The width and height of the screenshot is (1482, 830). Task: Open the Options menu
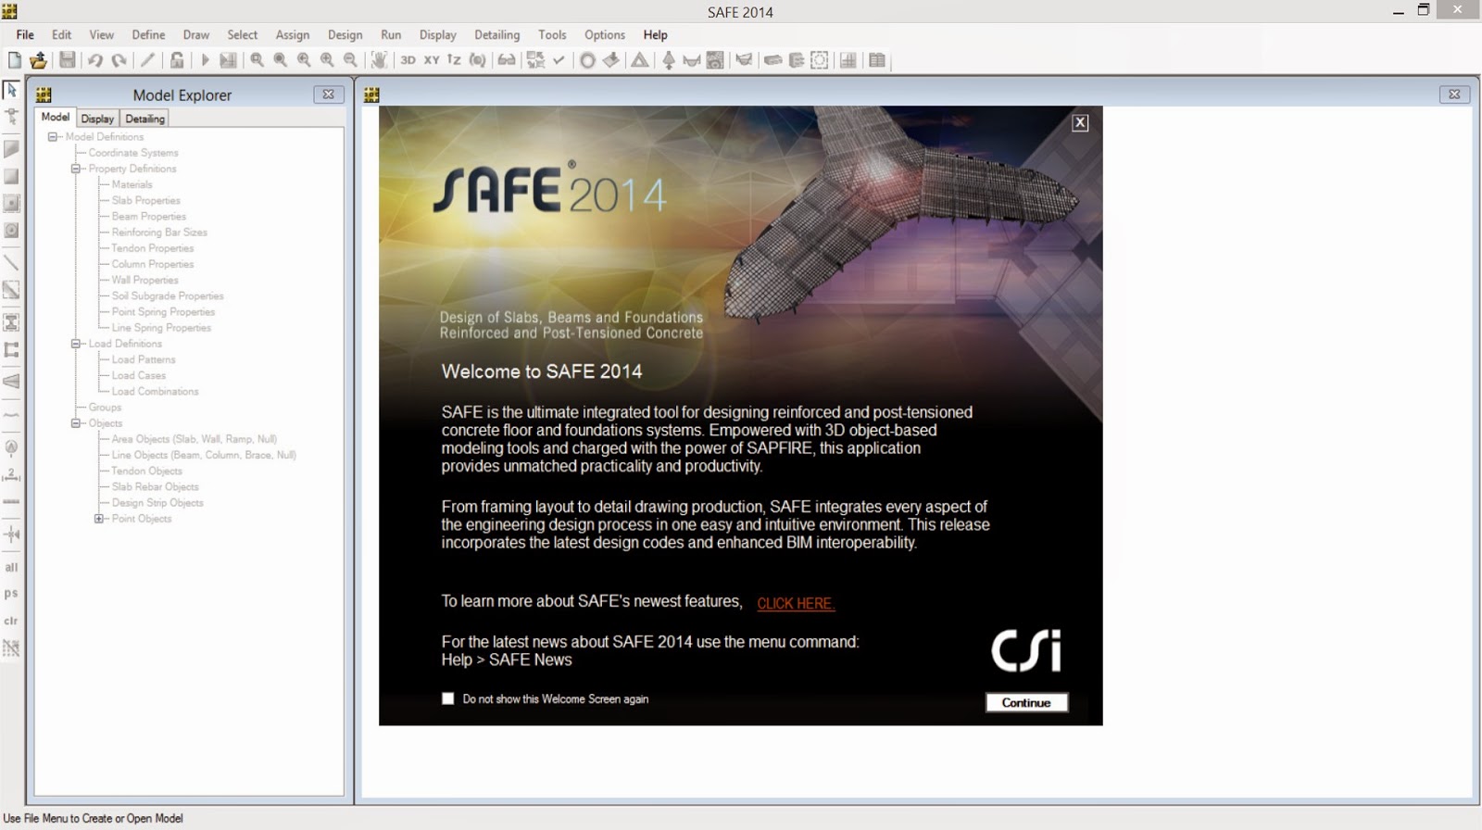(x=605, y=34)
